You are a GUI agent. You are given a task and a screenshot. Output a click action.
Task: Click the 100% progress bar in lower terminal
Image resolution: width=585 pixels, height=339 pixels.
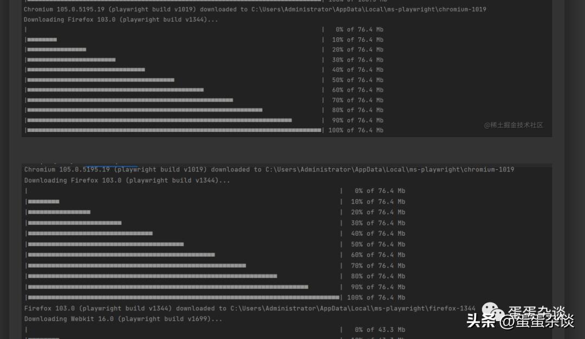coord(184,298)
